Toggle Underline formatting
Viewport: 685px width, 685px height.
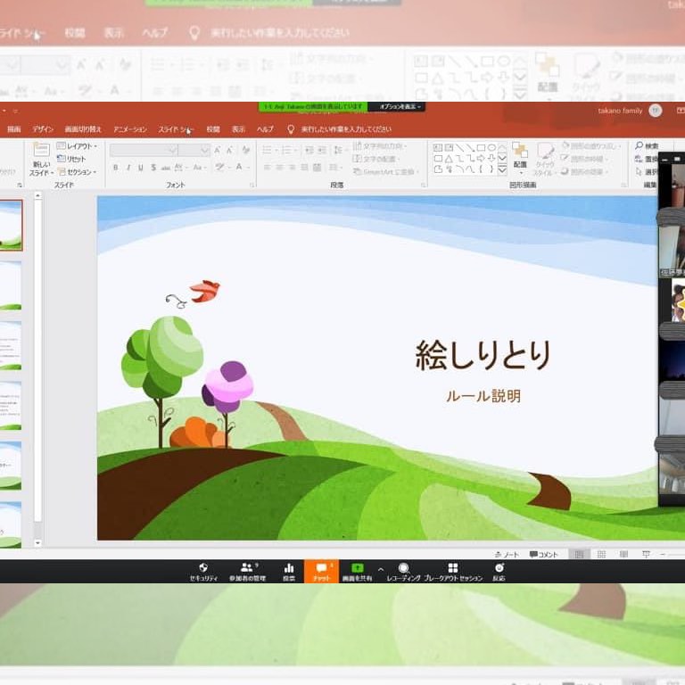pos(141,168)
